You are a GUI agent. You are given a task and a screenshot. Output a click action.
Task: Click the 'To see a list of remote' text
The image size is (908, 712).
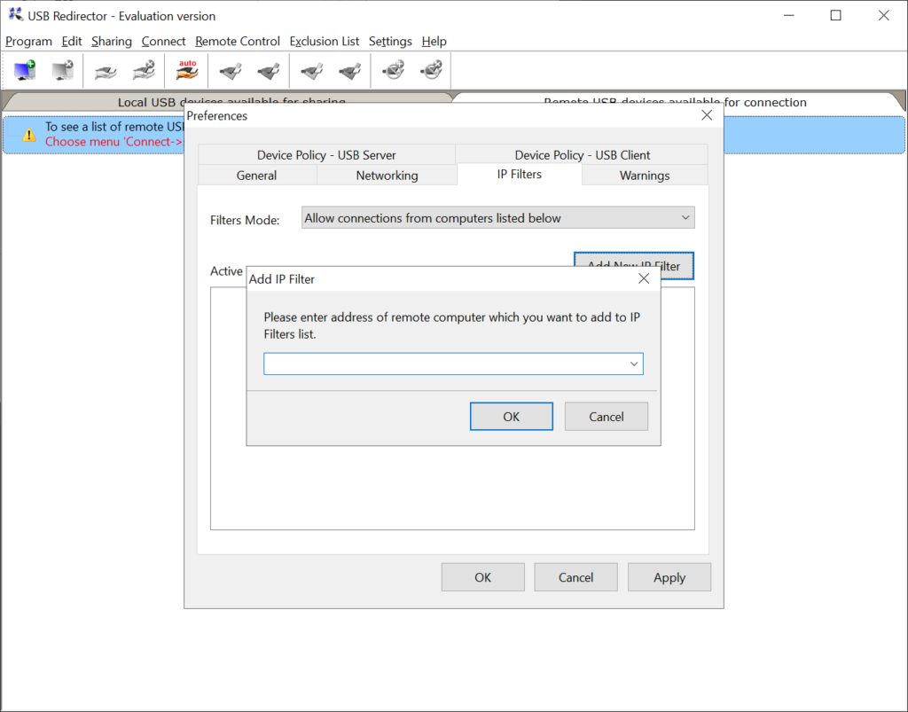[114, 127]
